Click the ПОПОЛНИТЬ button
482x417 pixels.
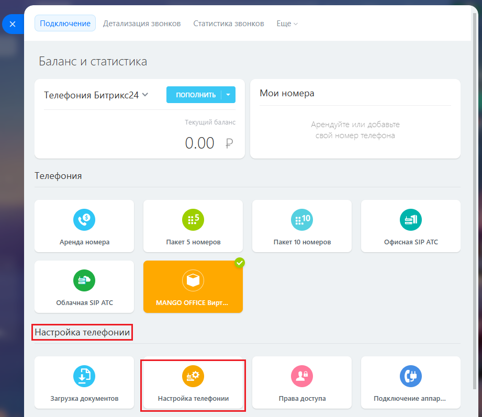(194, 95)
